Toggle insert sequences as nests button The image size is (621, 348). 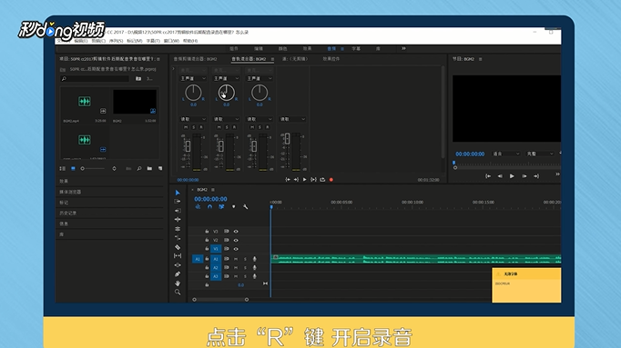pos(198,206)
